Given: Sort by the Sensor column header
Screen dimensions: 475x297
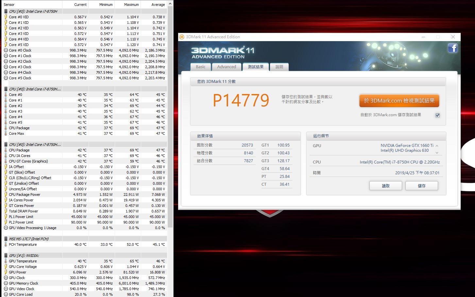Looking at the screenshot, I should pos(32,5).
